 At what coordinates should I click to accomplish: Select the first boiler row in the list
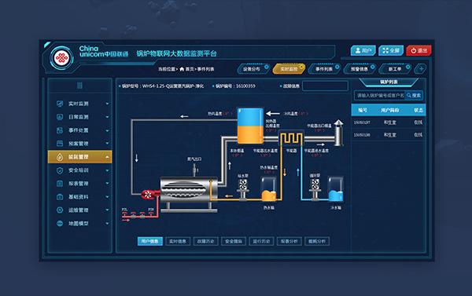pyautogui.click(x=389, y=122)
